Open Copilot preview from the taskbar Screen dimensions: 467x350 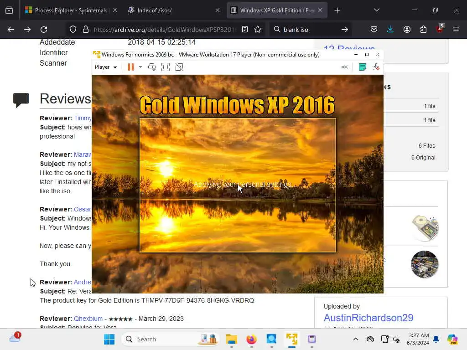tap(452, 339)
